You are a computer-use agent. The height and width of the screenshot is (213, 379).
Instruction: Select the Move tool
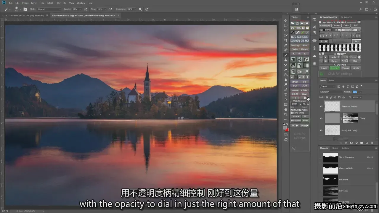click(x=286, y=20)
